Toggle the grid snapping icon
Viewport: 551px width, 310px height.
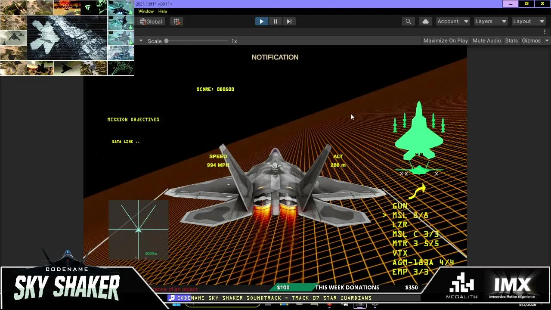point(176,22)
